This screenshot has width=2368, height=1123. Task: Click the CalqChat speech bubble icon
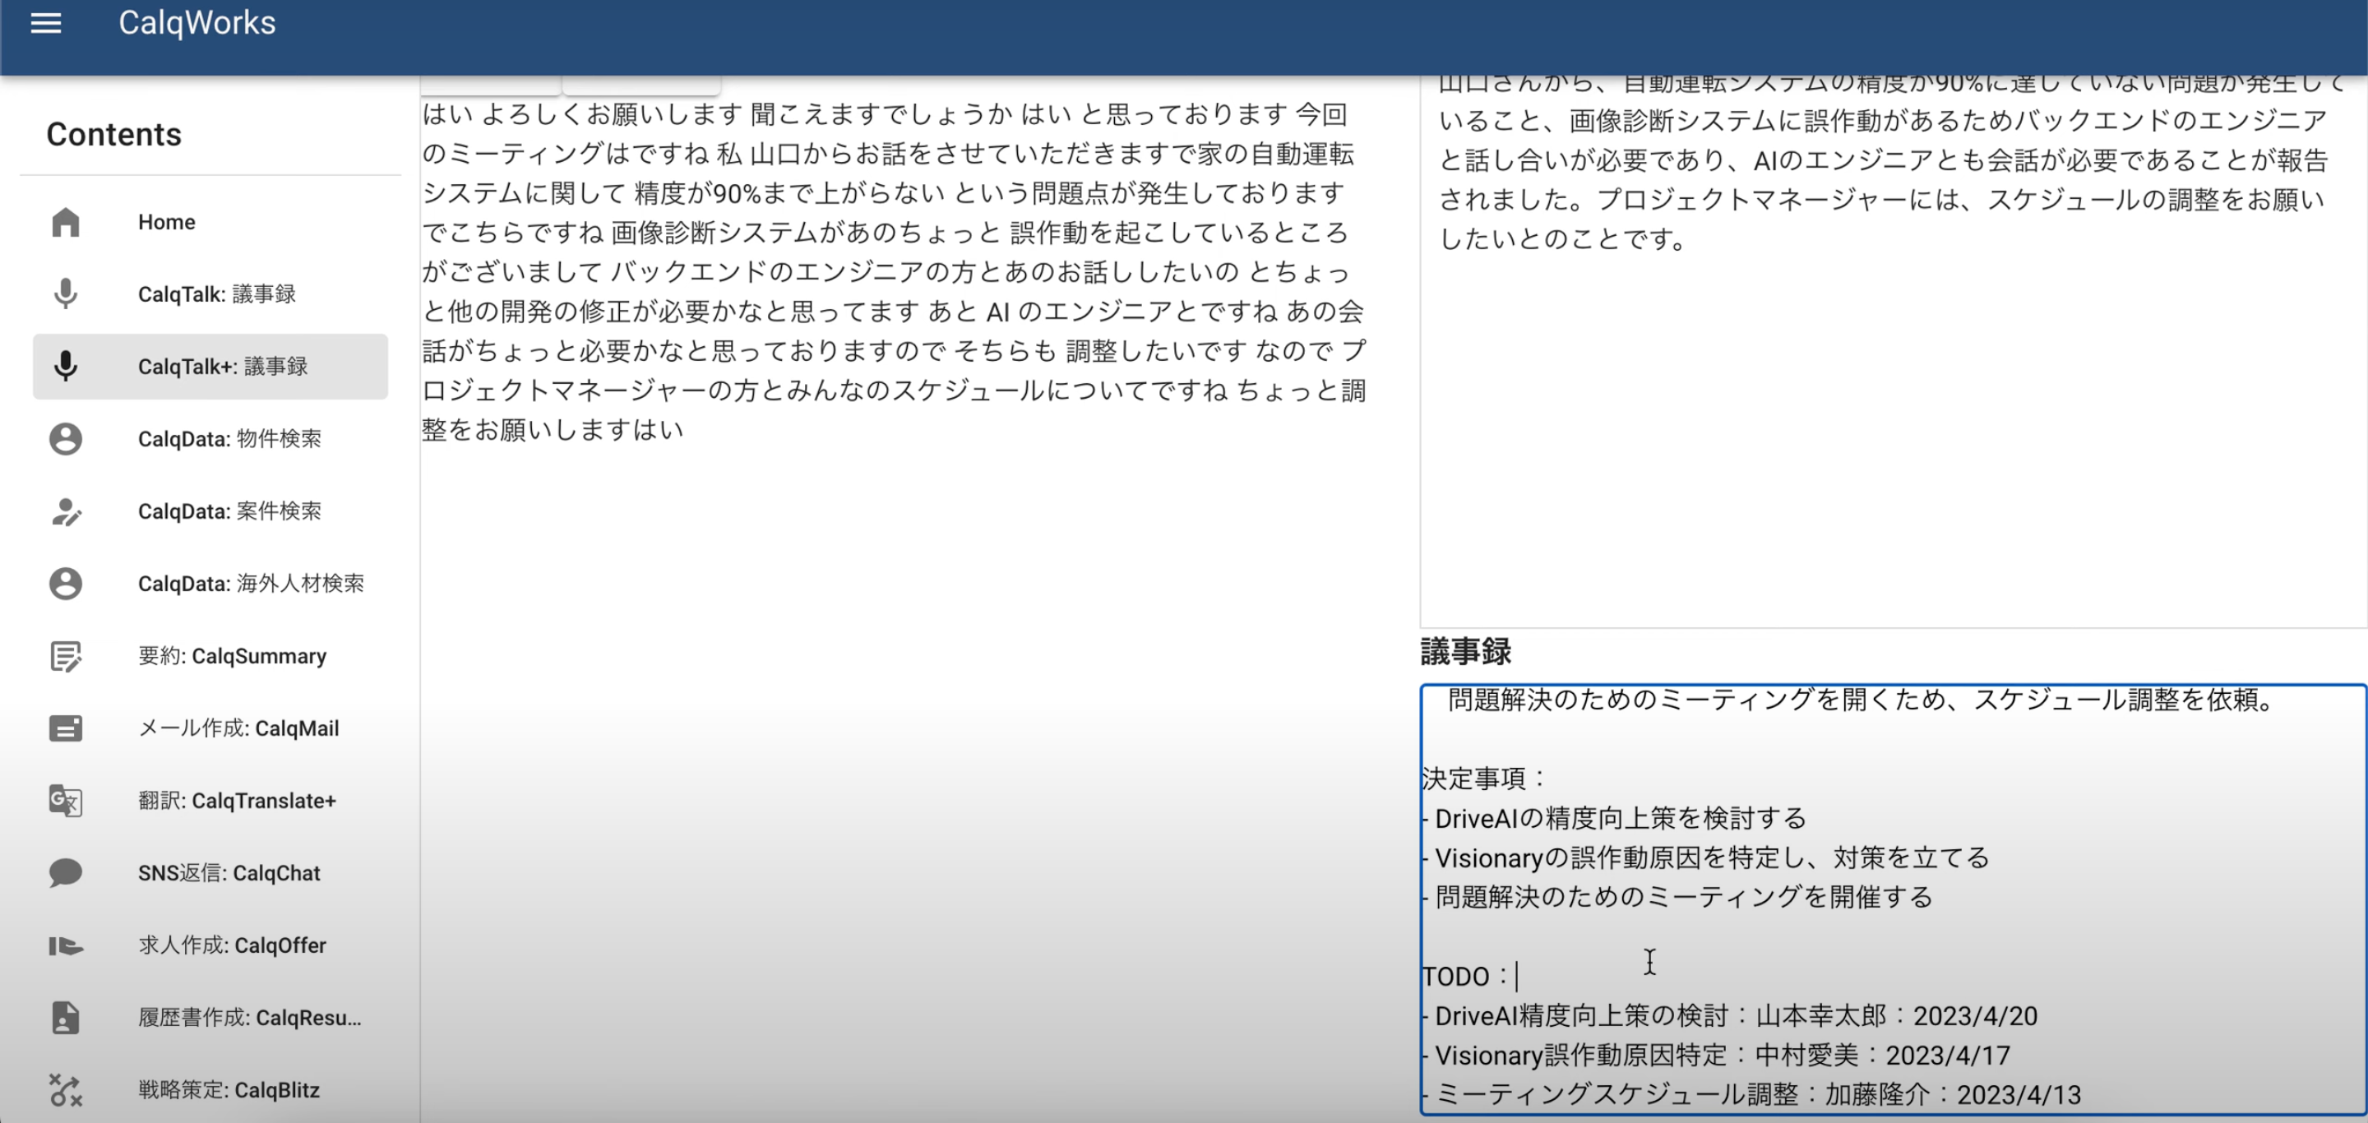(65, 873)
